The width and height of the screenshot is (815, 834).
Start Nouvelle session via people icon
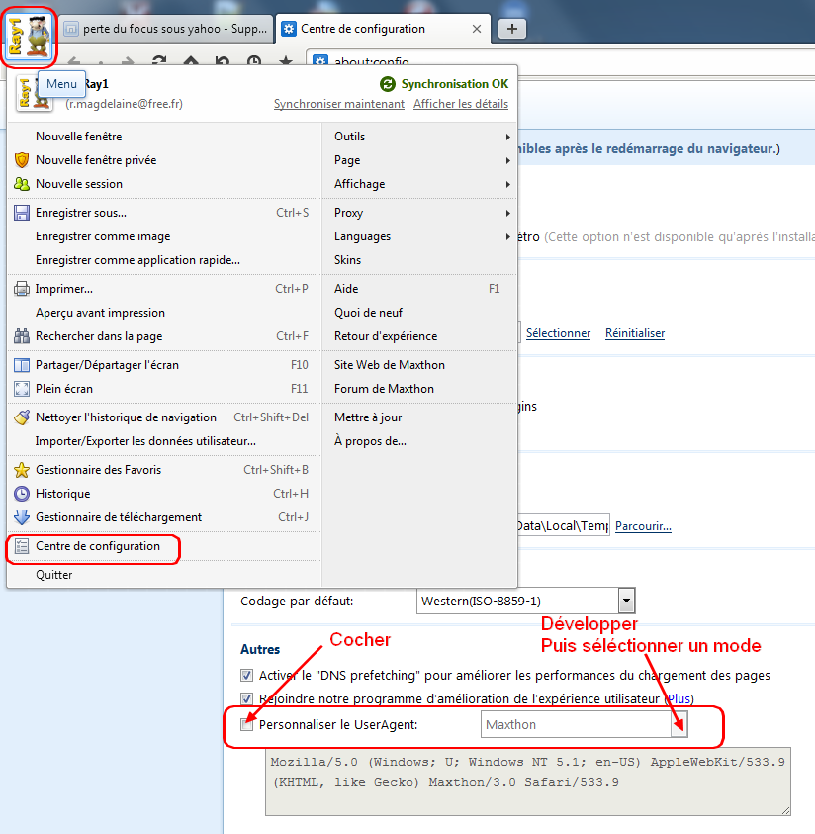coord(22,184)
